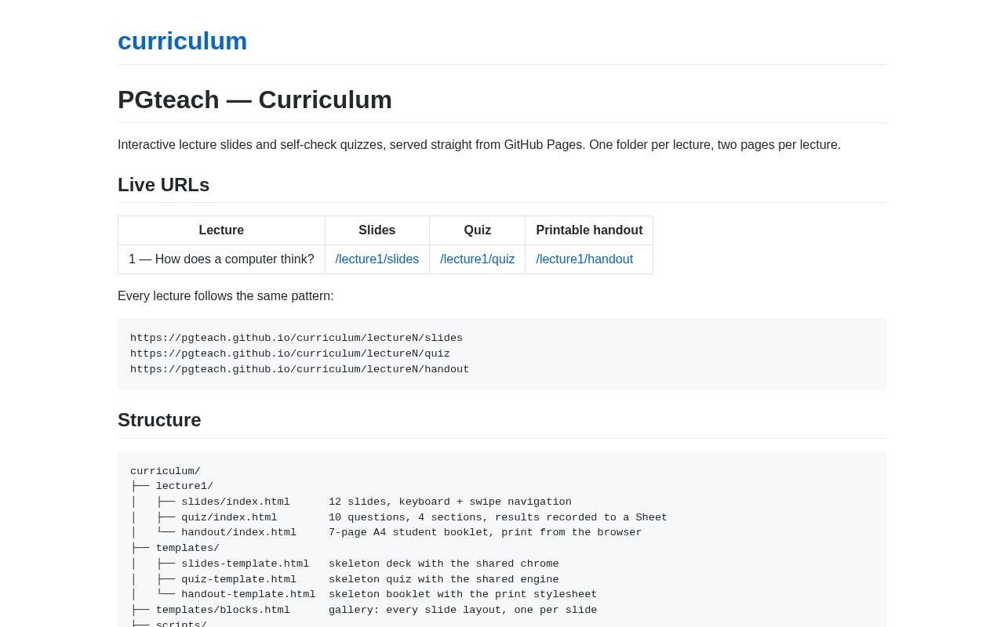
Task: Click the handout/index.html tree entry
Action: [238, 533]
